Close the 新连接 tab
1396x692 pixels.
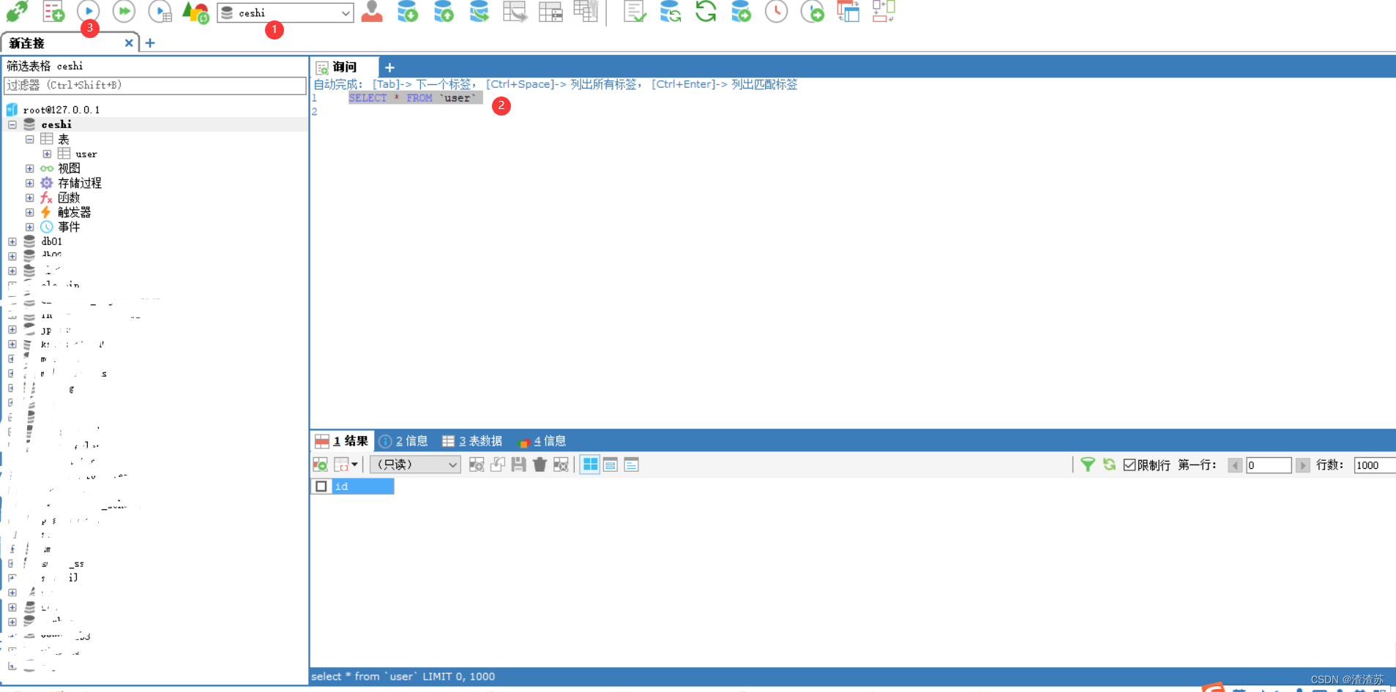(129, 43)
